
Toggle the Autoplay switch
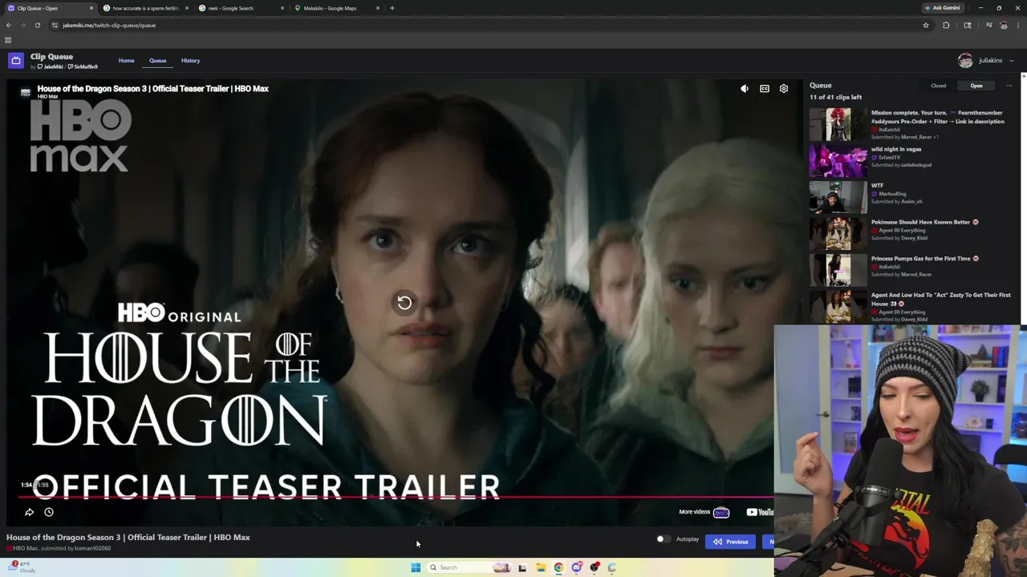point(663,539)
